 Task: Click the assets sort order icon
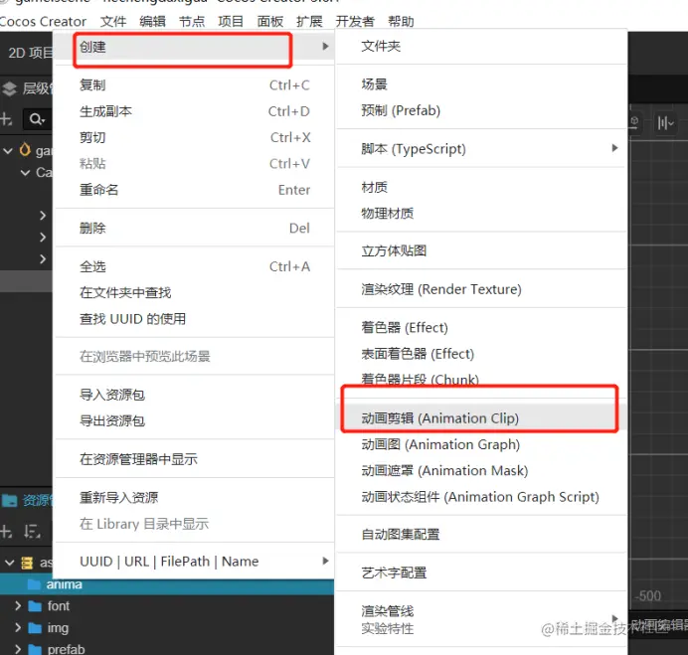32,532
